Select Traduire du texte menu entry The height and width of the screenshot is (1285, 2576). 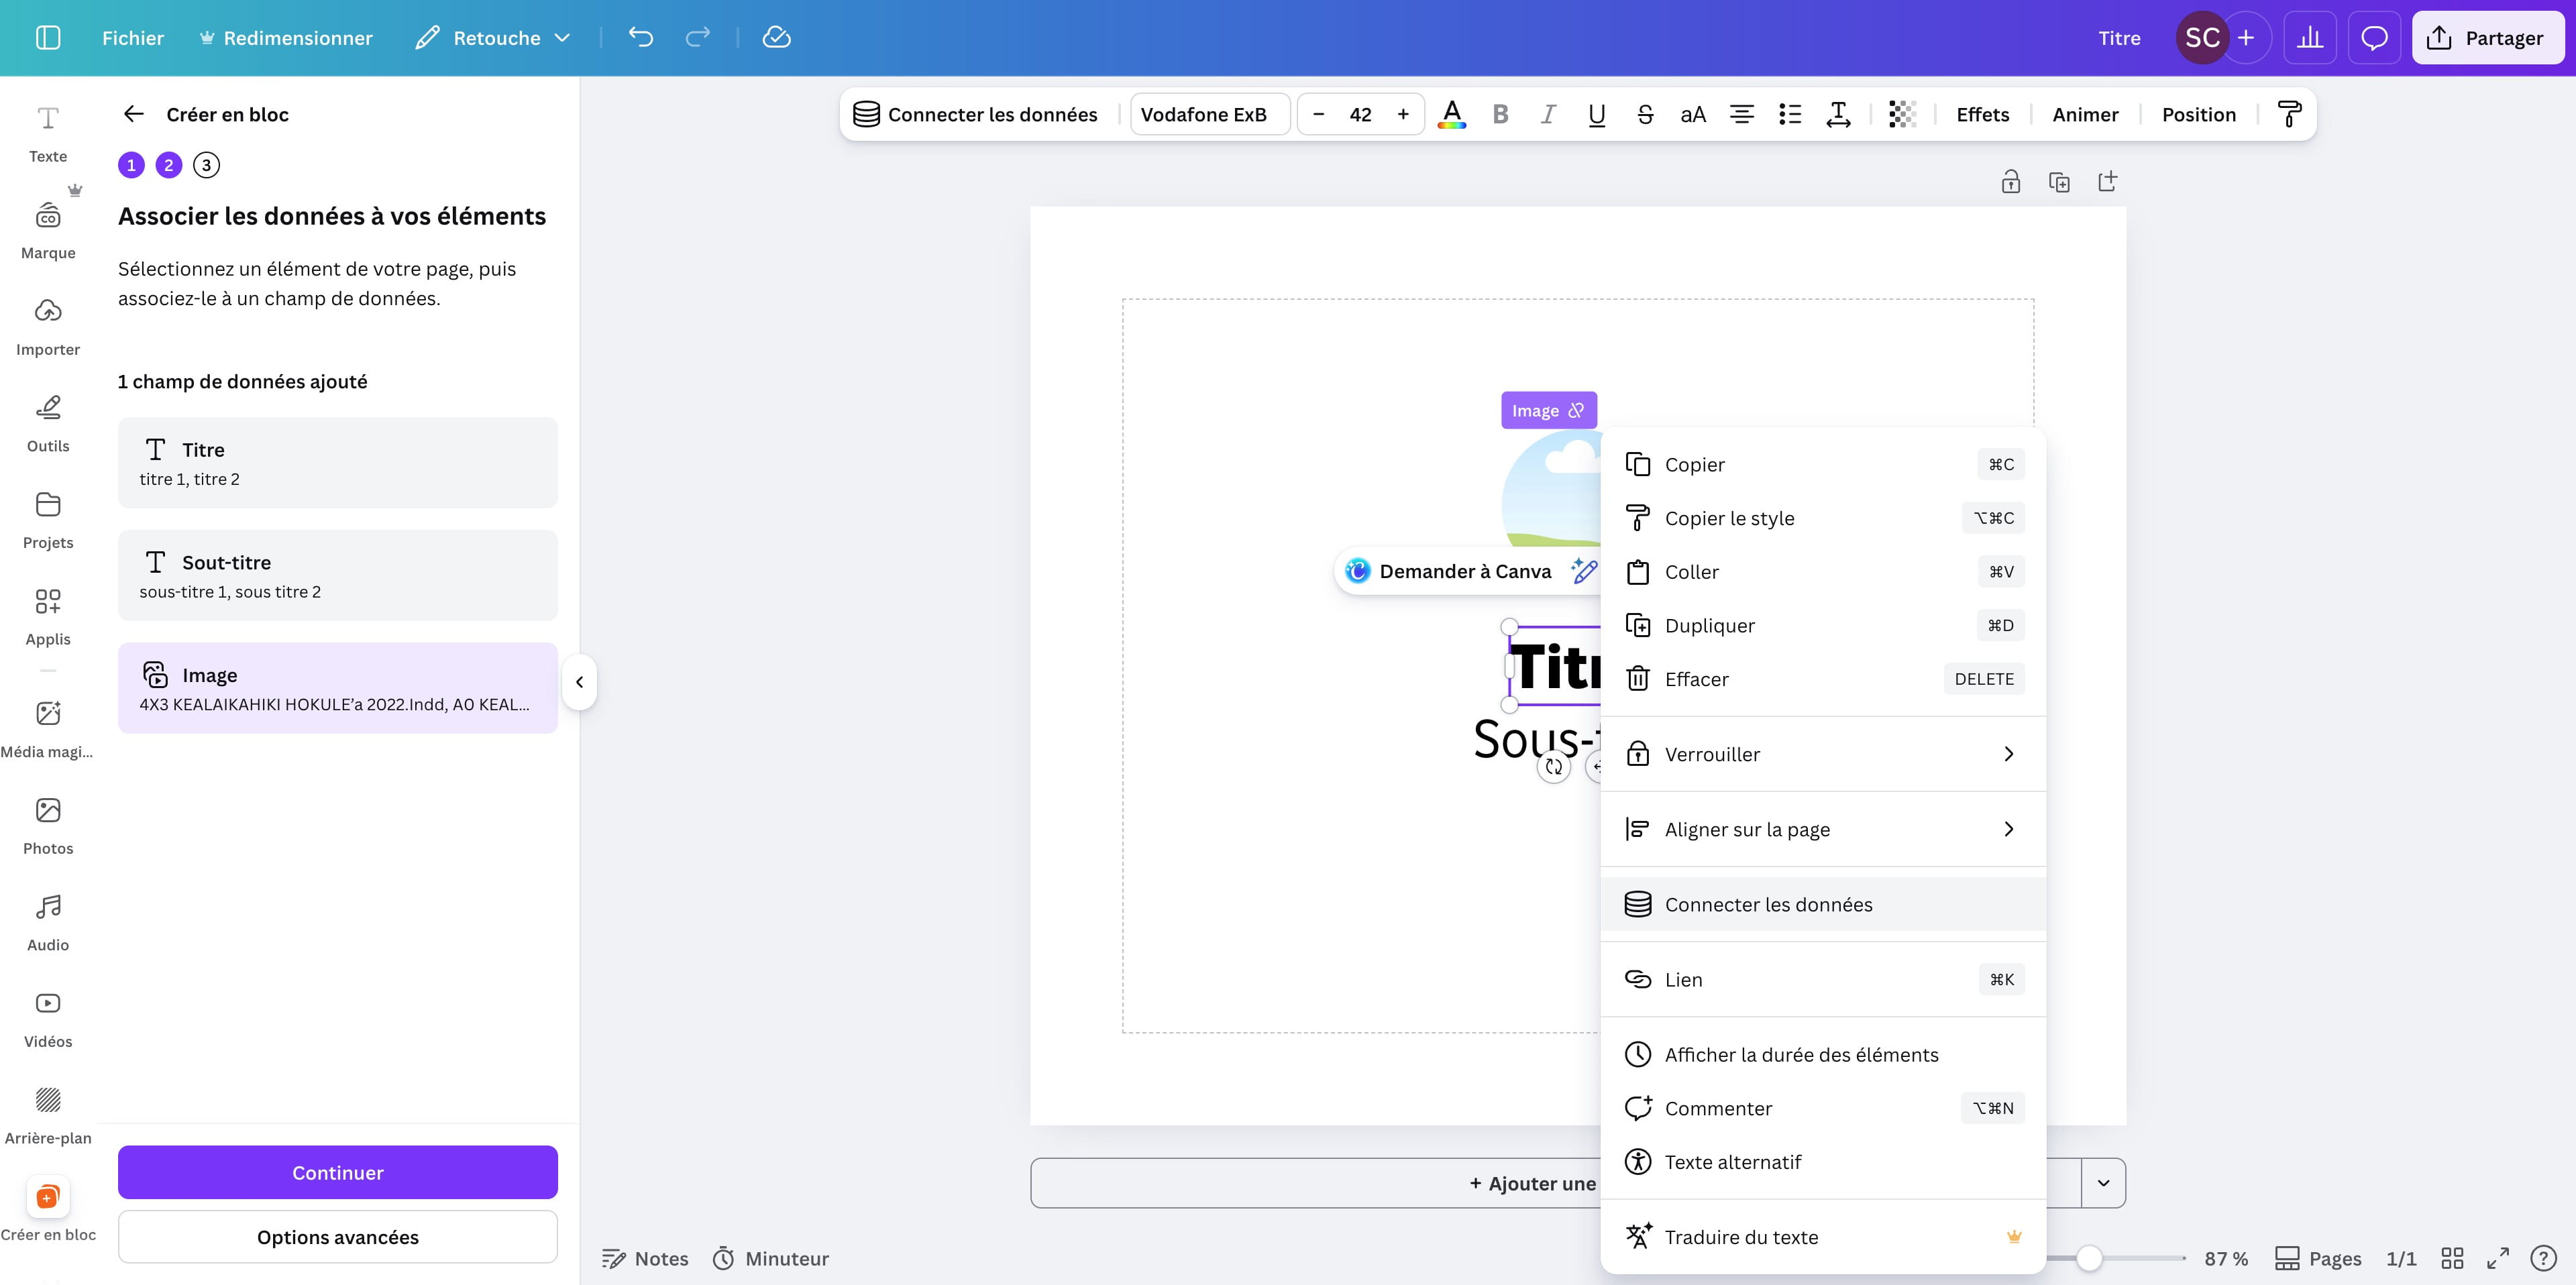[1823, 1237]
